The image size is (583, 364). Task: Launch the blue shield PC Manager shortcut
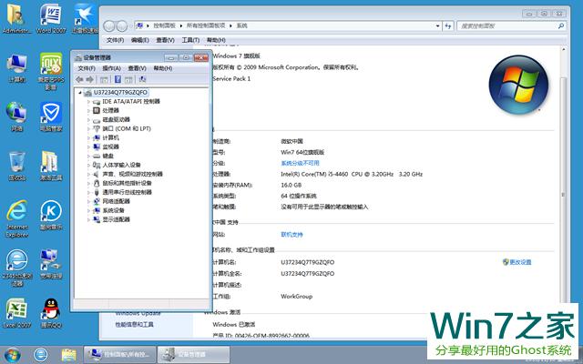point(51,116)
